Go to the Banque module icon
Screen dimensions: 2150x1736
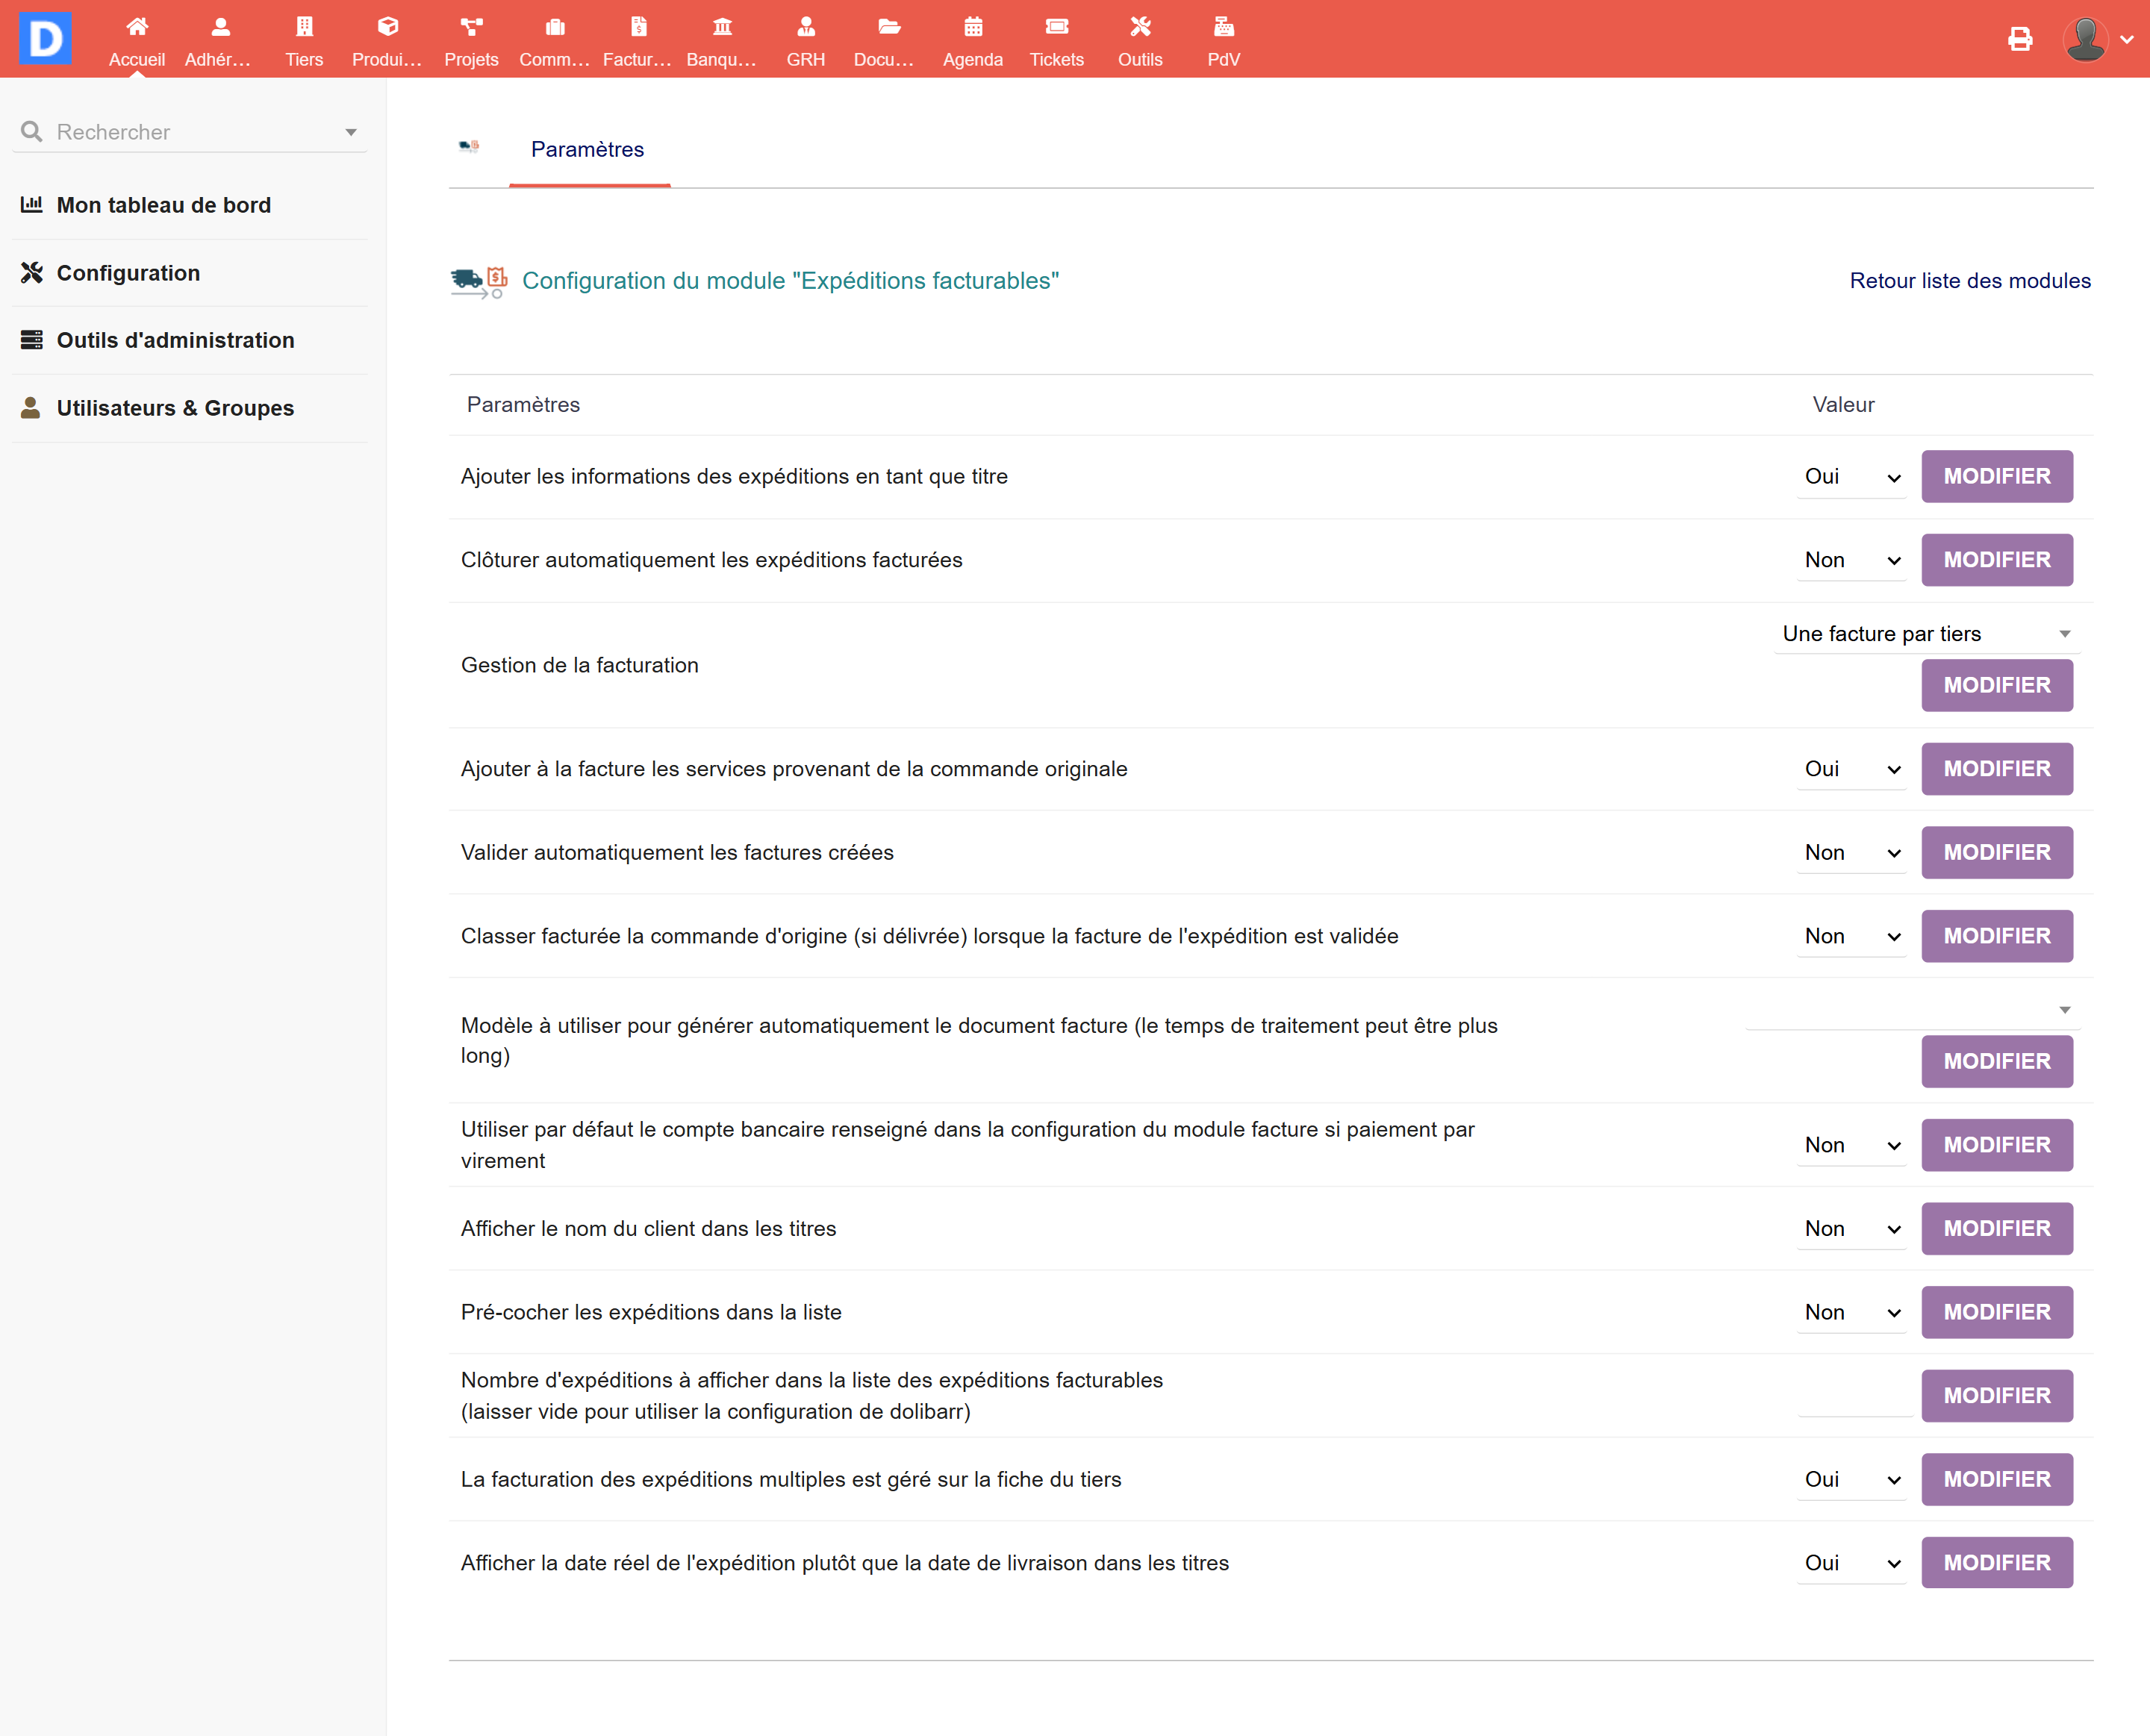(x=721, y=27)
